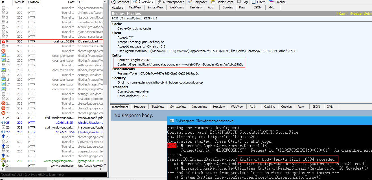Image resolution: width=372 pixels, height=180 pixels.
Task: Select the response Caching tab
Action: [x=270, y=107]
